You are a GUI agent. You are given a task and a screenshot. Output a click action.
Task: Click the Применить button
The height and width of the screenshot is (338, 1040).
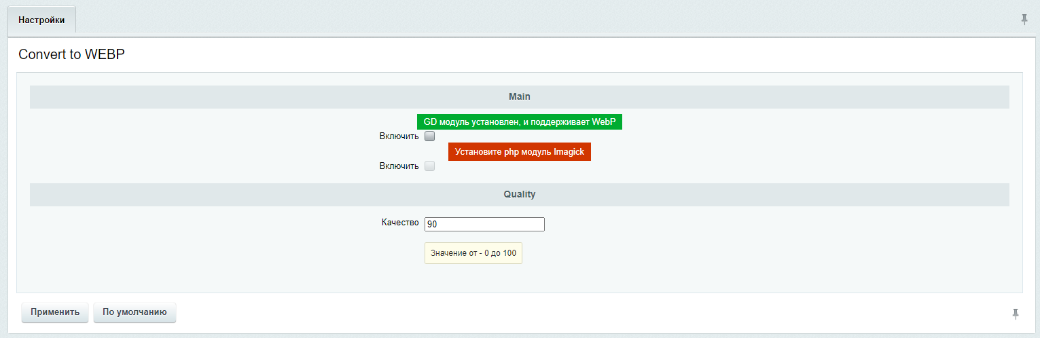click(x=55, y=312)
